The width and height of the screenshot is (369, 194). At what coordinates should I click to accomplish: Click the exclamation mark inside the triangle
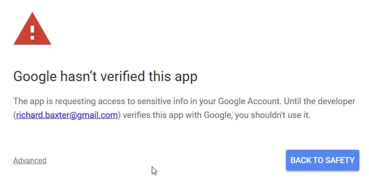pos(32,32)
